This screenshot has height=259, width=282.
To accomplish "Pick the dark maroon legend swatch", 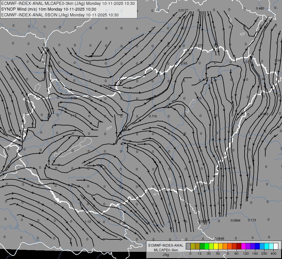I will coord(239,246).
